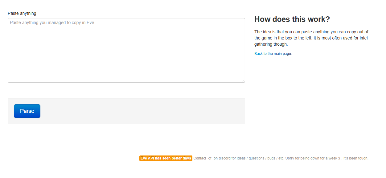386x178 pixels.
Task: Click the "How does this work?" heading
Action: 292,19
